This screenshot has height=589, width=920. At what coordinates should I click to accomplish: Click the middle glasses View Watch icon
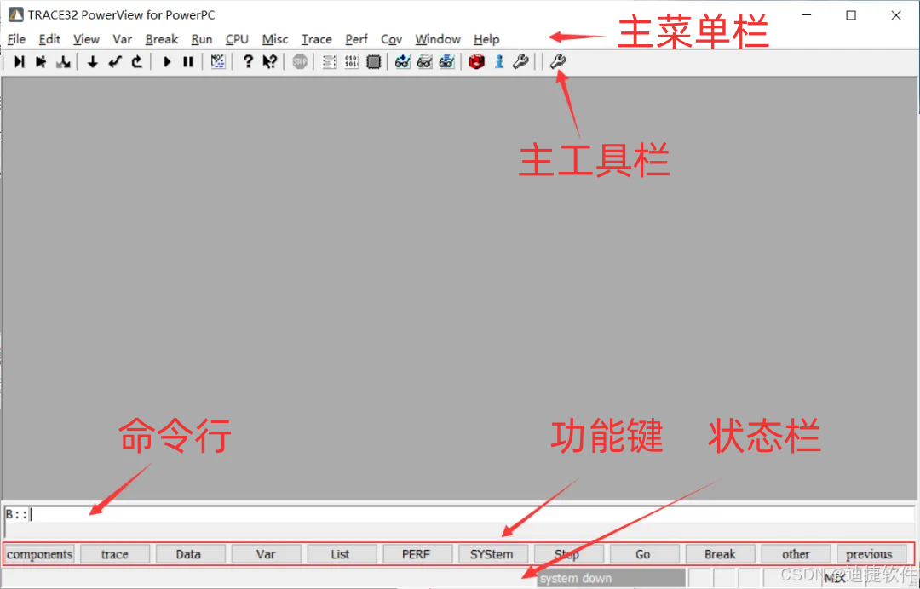coord(425,61)
